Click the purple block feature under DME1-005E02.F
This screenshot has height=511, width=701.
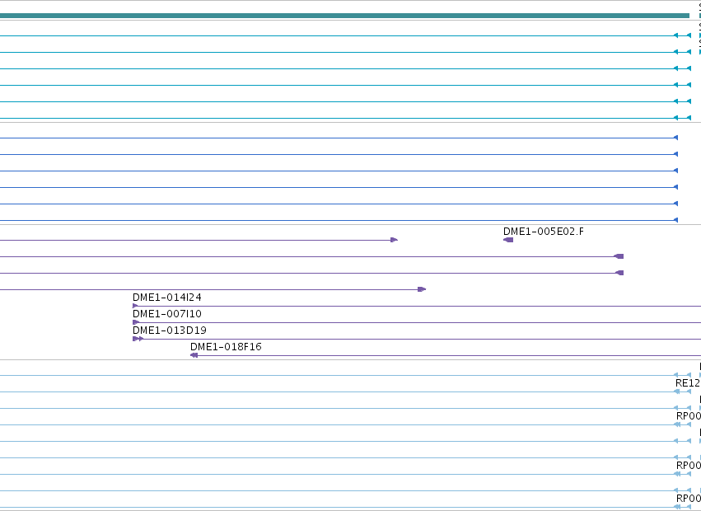pyautogui.click(x=508, y=241)
